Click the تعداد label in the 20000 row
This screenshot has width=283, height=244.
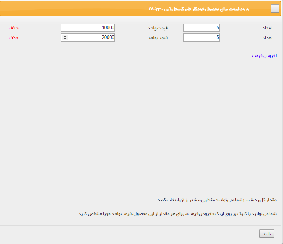point(267,37)
